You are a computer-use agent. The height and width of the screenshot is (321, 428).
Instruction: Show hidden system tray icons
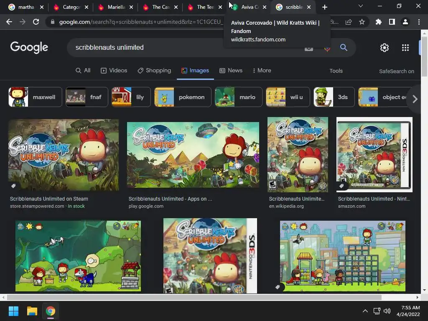coord(365,311)
